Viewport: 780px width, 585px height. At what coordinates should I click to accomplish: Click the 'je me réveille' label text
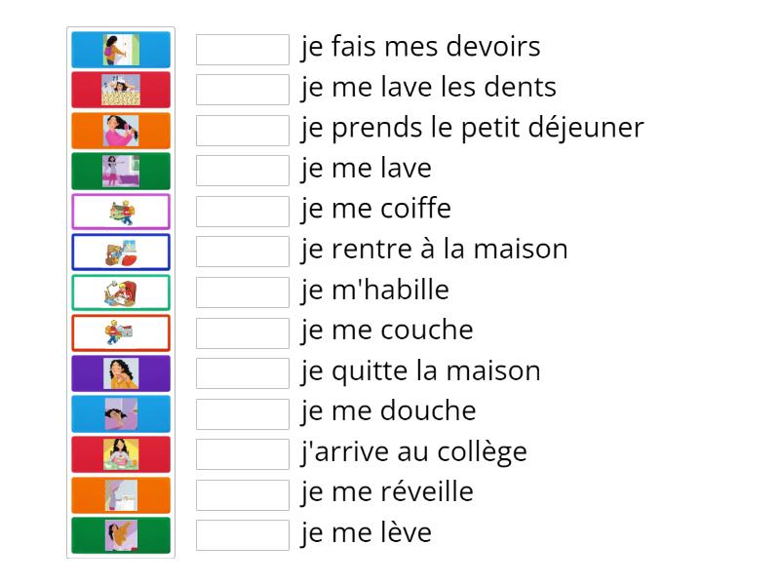point(387,492)
